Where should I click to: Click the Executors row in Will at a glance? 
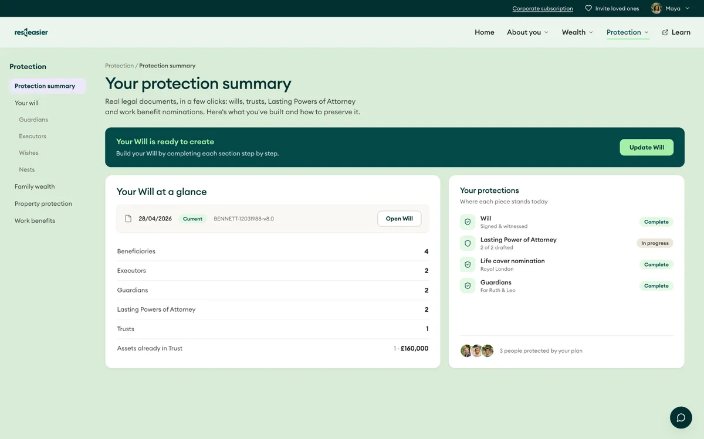click(273, 271)
